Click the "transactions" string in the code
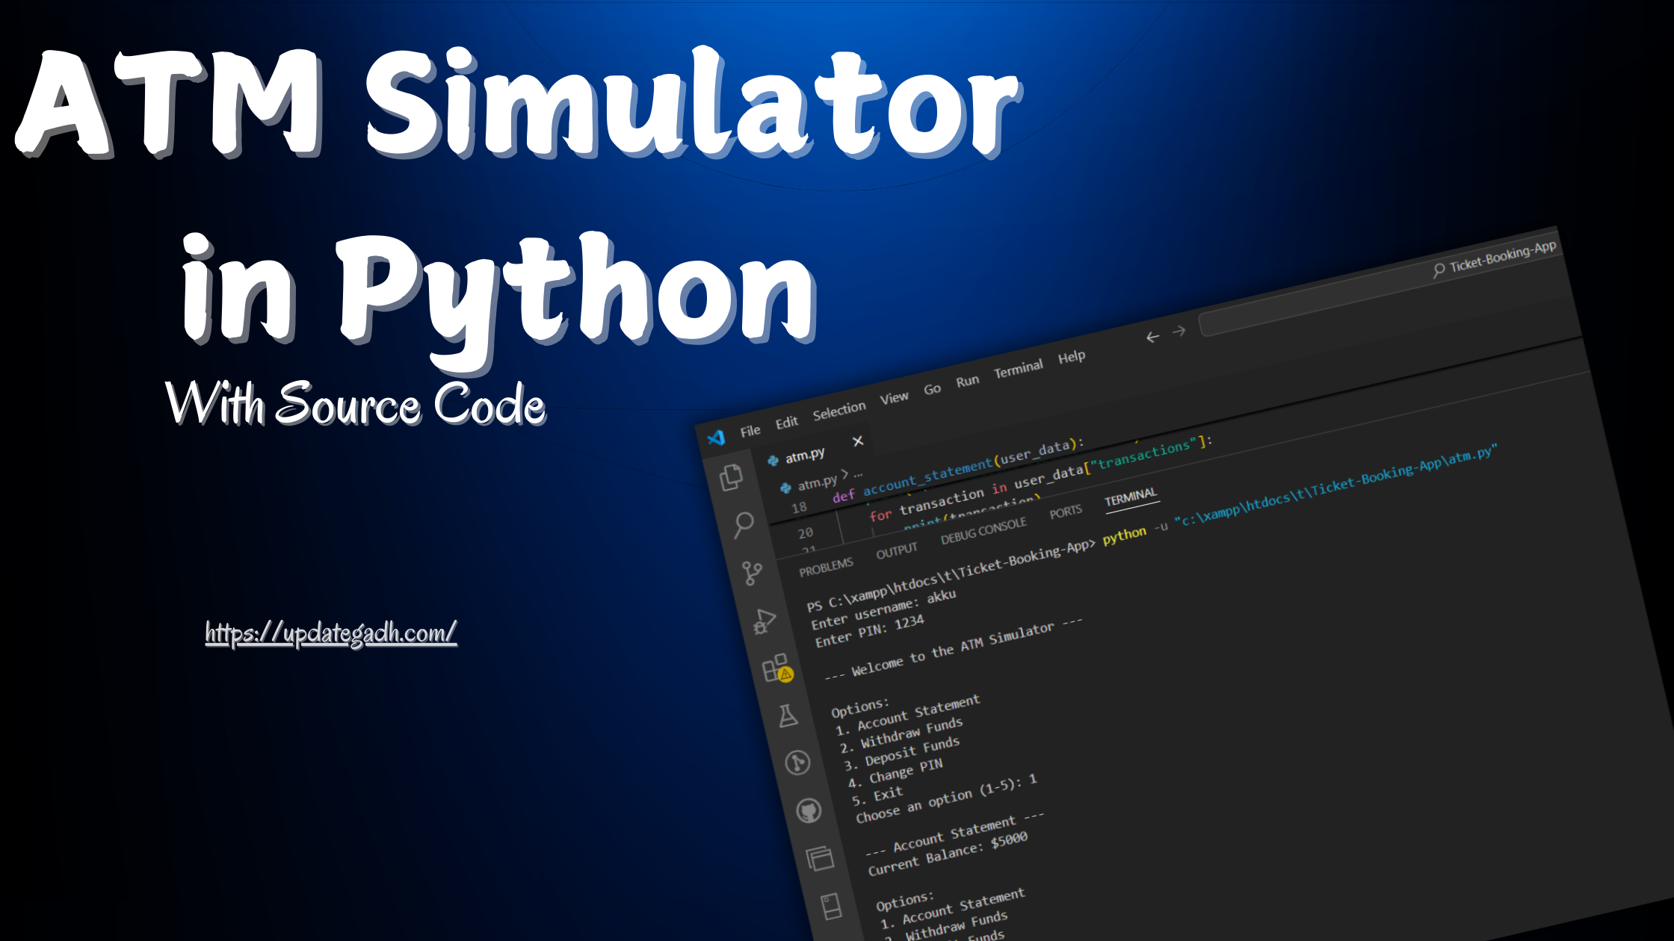The height and width of the screenshot is (941, 1674). tap(1143, 455)
